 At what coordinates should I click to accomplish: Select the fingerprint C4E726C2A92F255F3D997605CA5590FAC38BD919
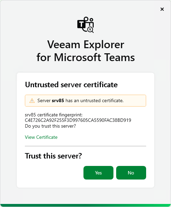78,120
